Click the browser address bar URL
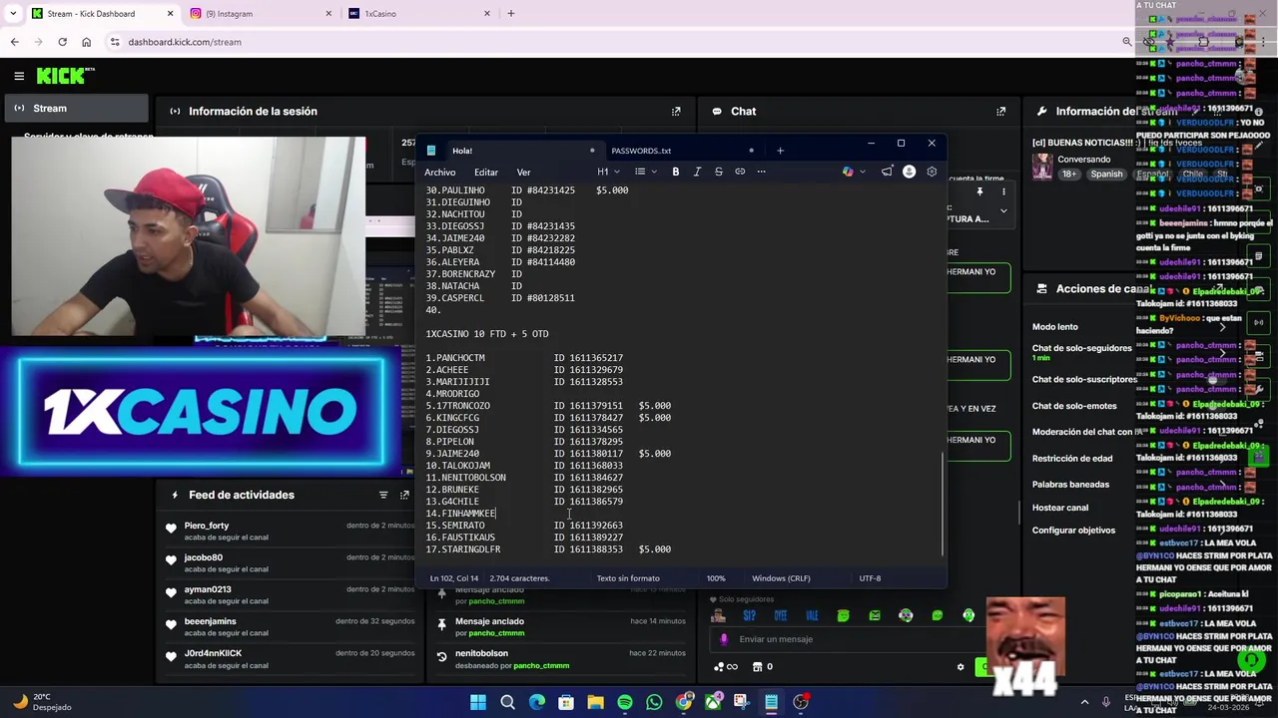The height and width of the screenshot is (718, 1278). [x=185, y=42]
